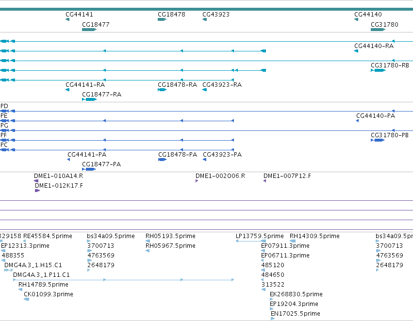Select the DME1-002O06.R feature label
413x321 pixels.
coord(220,176)
